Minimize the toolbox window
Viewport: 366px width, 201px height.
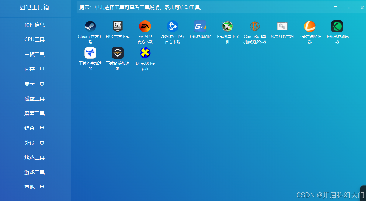(349, 8)
